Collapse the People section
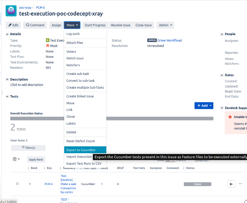Screen dimensions: 247x203 point(222,34)
